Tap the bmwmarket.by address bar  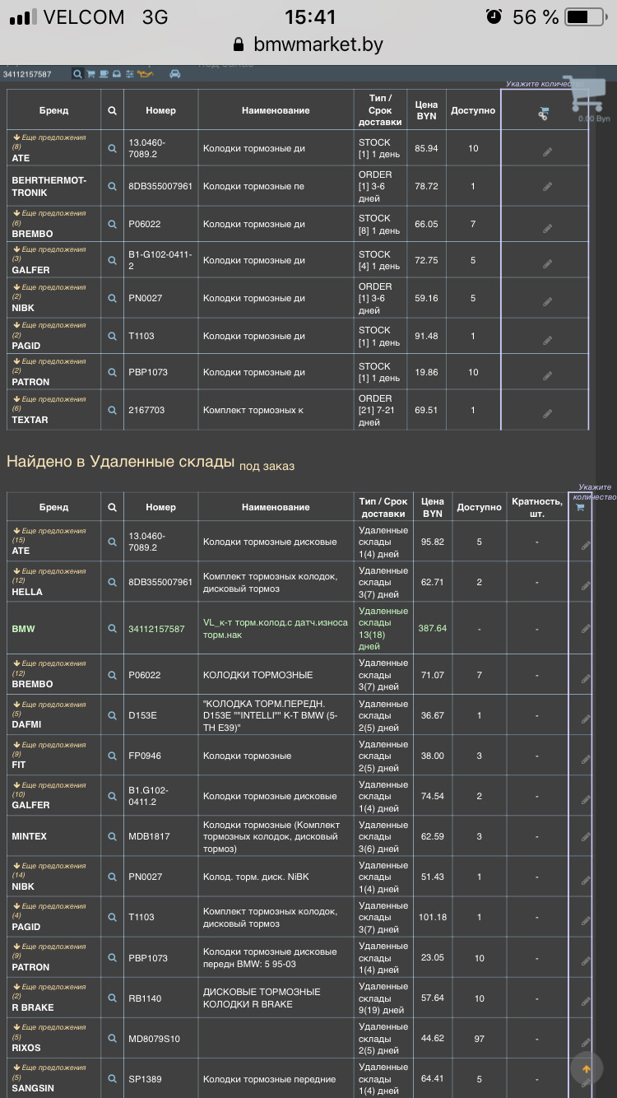[308, 44]
